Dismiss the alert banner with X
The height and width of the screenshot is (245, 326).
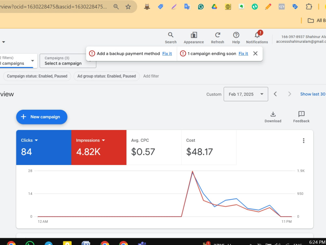255,54
